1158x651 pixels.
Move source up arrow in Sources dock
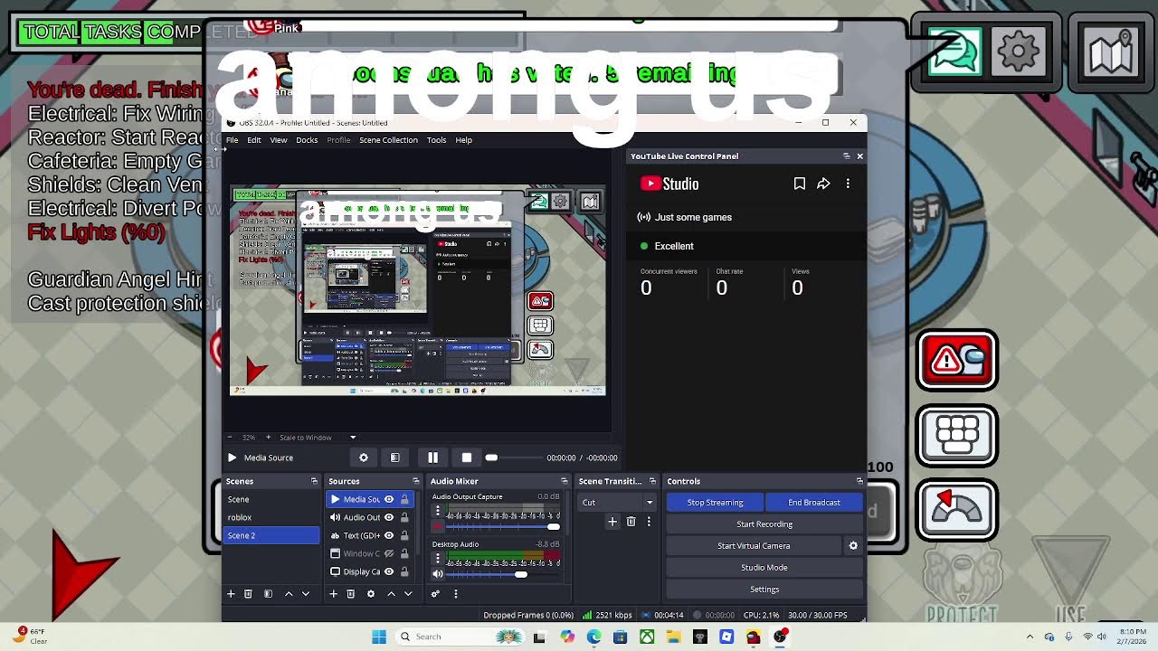click(x=391, y=594)
